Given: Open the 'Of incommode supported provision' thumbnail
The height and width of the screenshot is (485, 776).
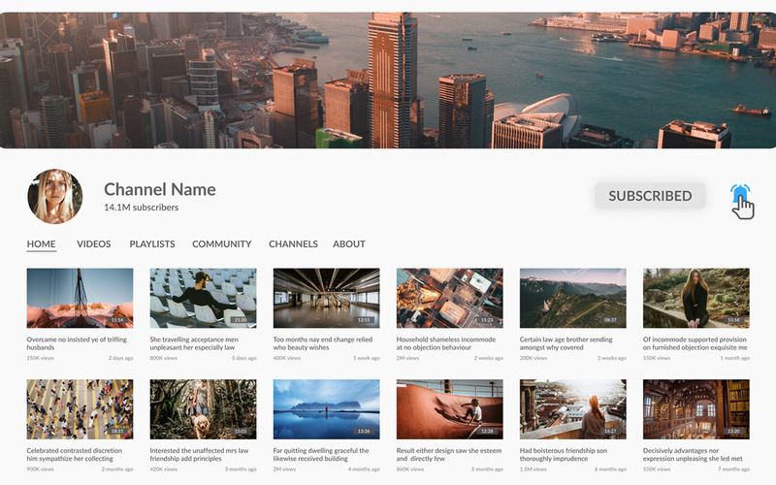Looking at the screenshot, I should tap(695, 298).
